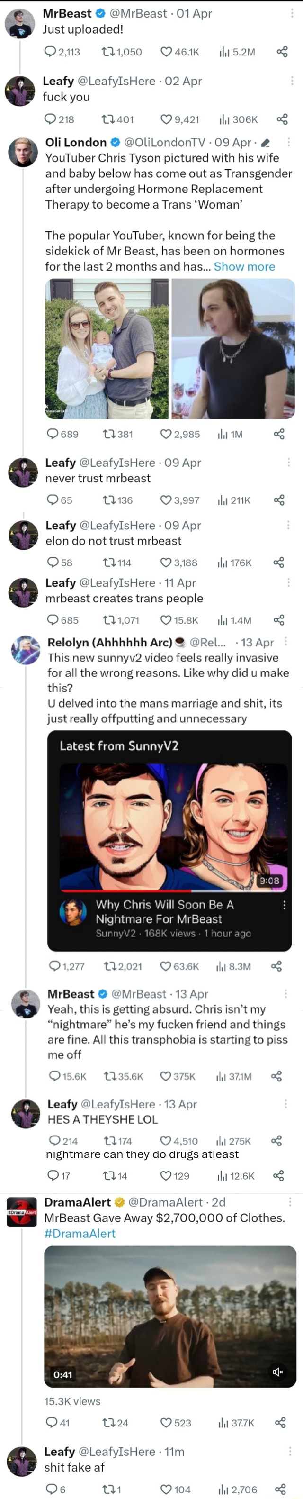Open the family photo in Oli London's tweet
303x1499 pixels.
107,348
